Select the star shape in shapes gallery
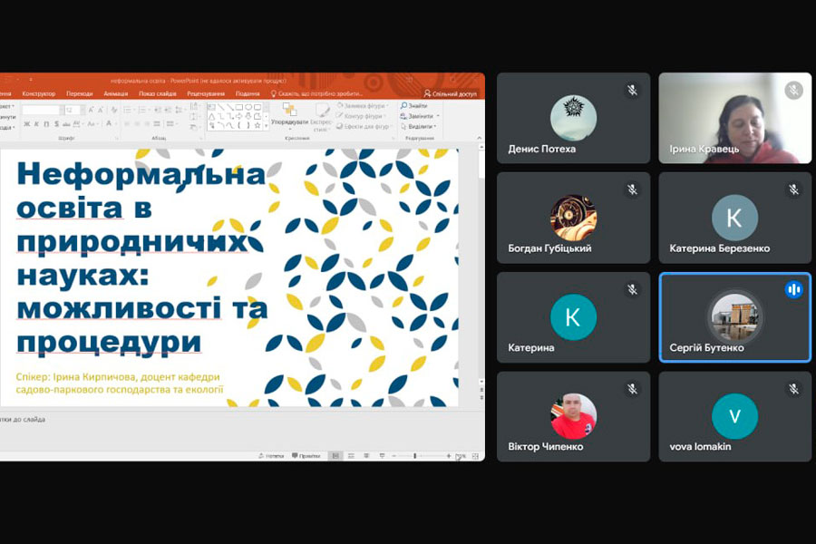 pyautogui.click(x=257, y=125)
